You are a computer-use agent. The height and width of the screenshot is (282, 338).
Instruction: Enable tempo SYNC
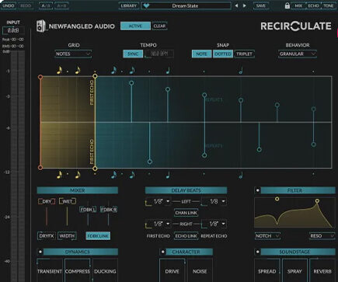click(133, 54)
